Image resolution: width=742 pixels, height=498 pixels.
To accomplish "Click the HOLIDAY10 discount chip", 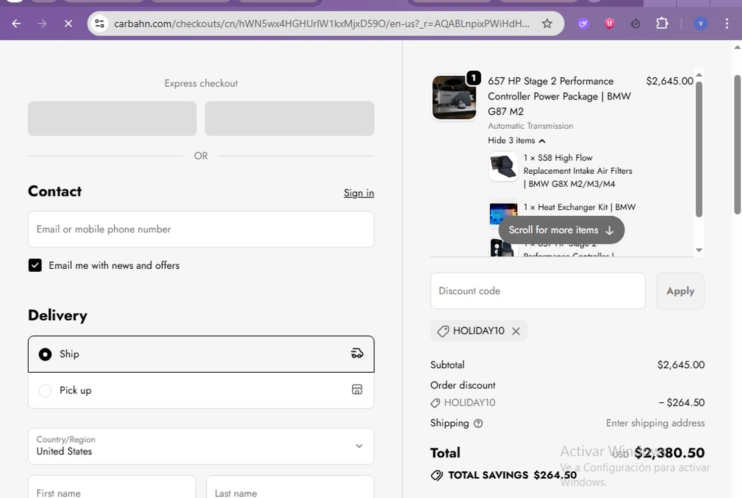I will tap(479, 331).
